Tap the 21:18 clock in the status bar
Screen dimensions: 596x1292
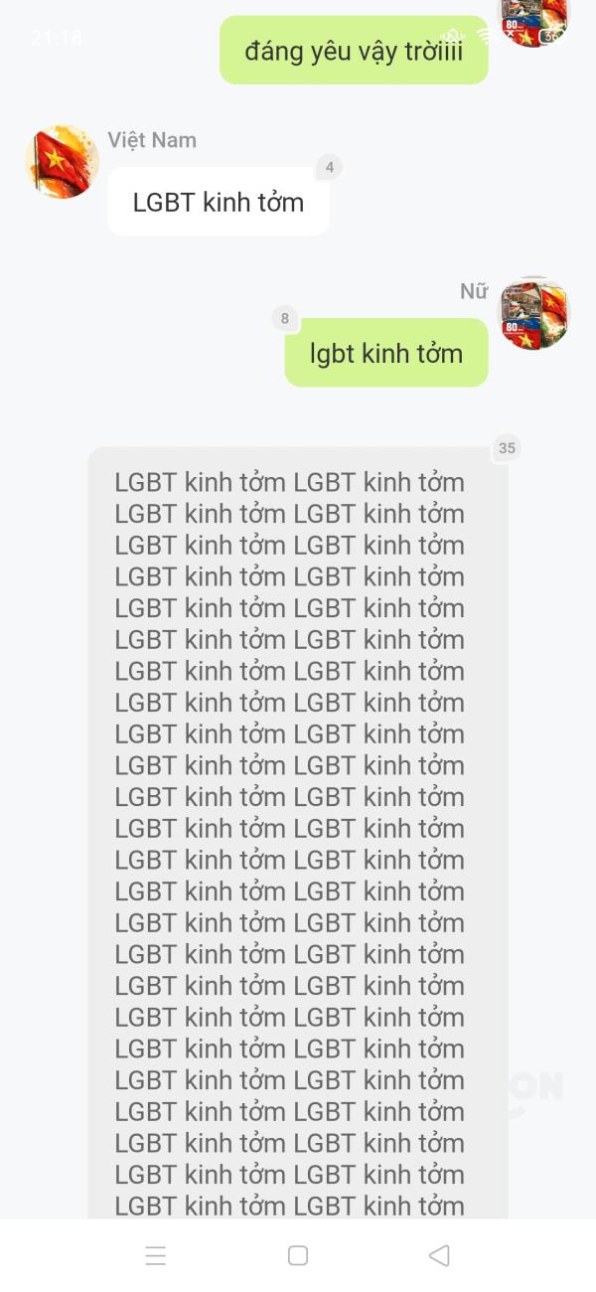tap(57, 38)
